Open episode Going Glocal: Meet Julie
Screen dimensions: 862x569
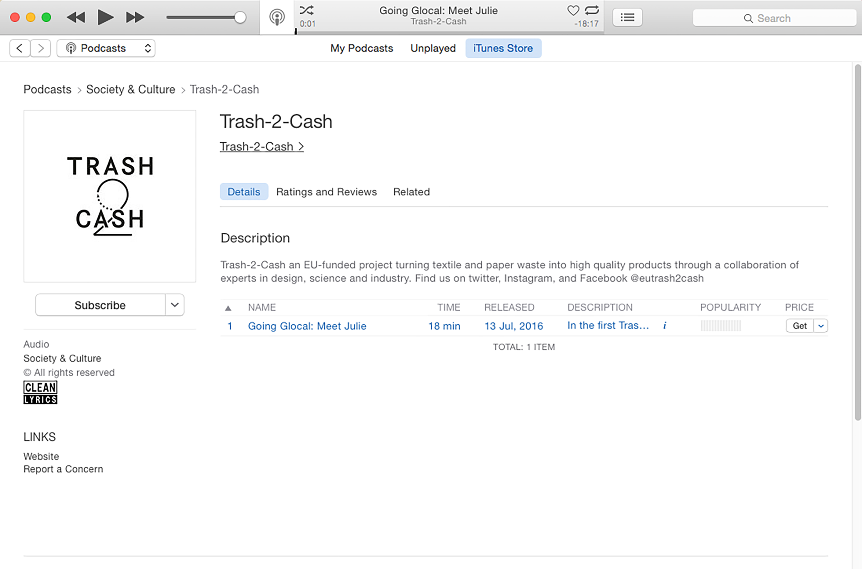coord(307,326)
